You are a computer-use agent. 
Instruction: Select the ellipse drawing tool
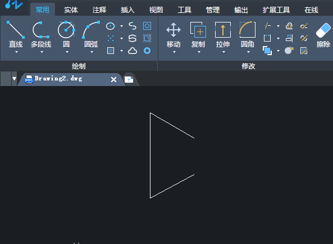(x=111, y=26)
